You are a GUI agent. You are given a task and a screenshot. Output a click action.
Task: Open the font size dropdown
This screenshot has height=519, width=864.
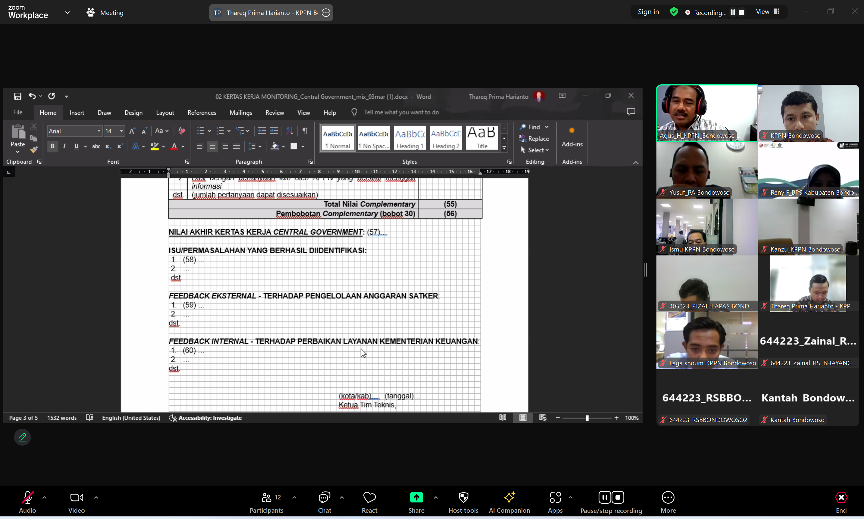pos(121,131)
